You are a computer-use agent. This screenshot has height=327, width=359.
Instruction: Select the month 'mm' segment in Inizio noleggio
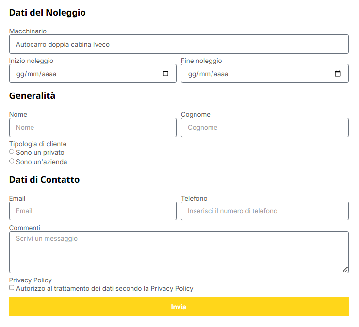[x=33, y=74]
